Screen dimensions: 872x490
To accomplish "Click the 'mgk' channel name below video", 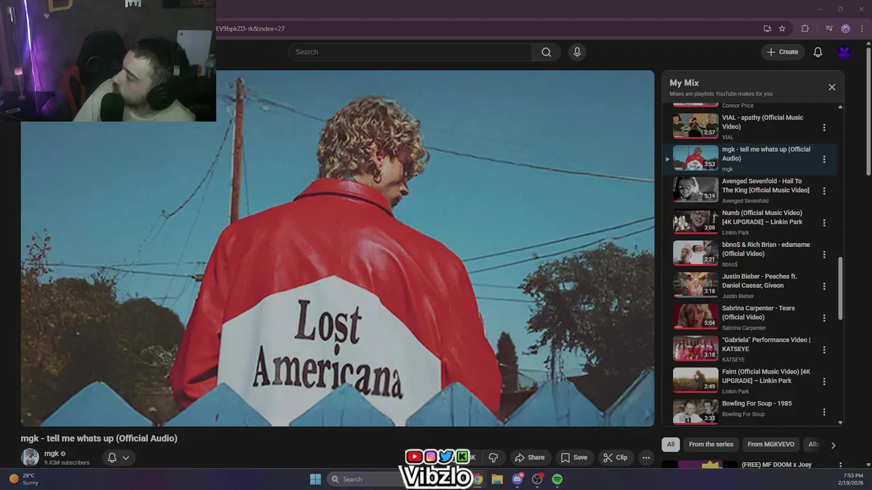I will tap(51, 453).
